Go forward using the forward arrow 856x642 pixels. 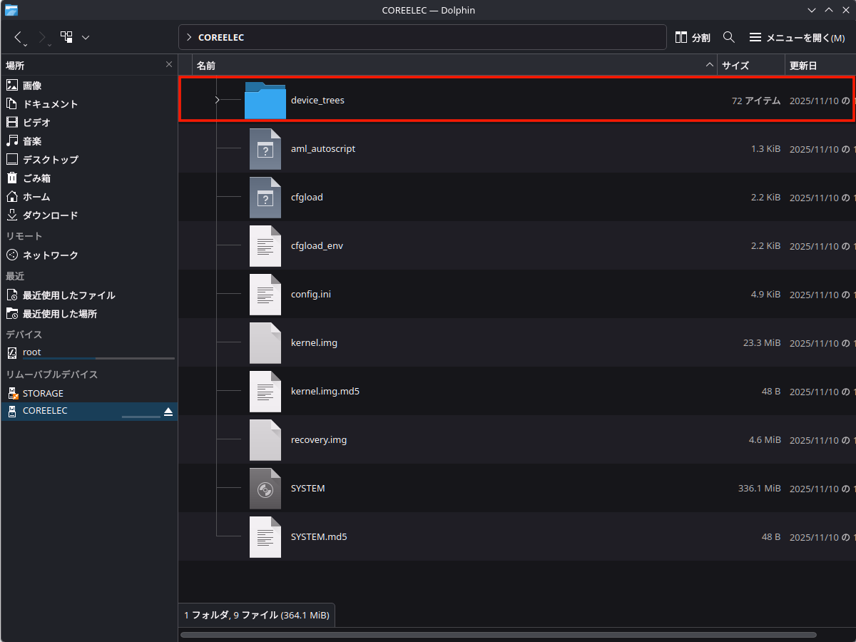click(x=41, y=36)
